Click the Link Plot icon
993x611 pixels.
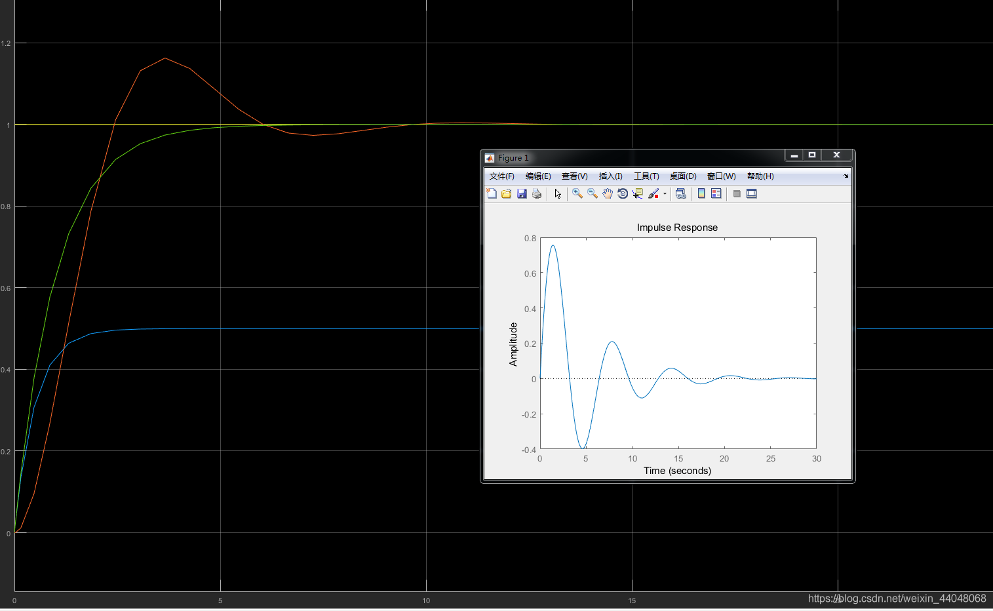click(681, 193)
